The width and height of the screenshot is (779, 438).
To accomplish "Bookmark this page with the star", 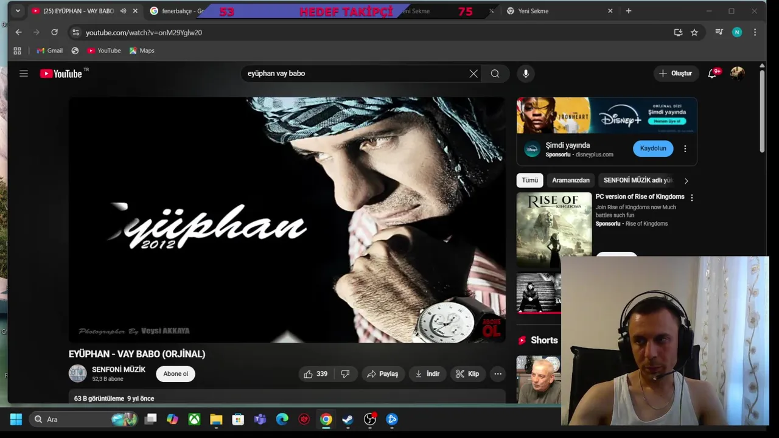I will pos(694,32).
